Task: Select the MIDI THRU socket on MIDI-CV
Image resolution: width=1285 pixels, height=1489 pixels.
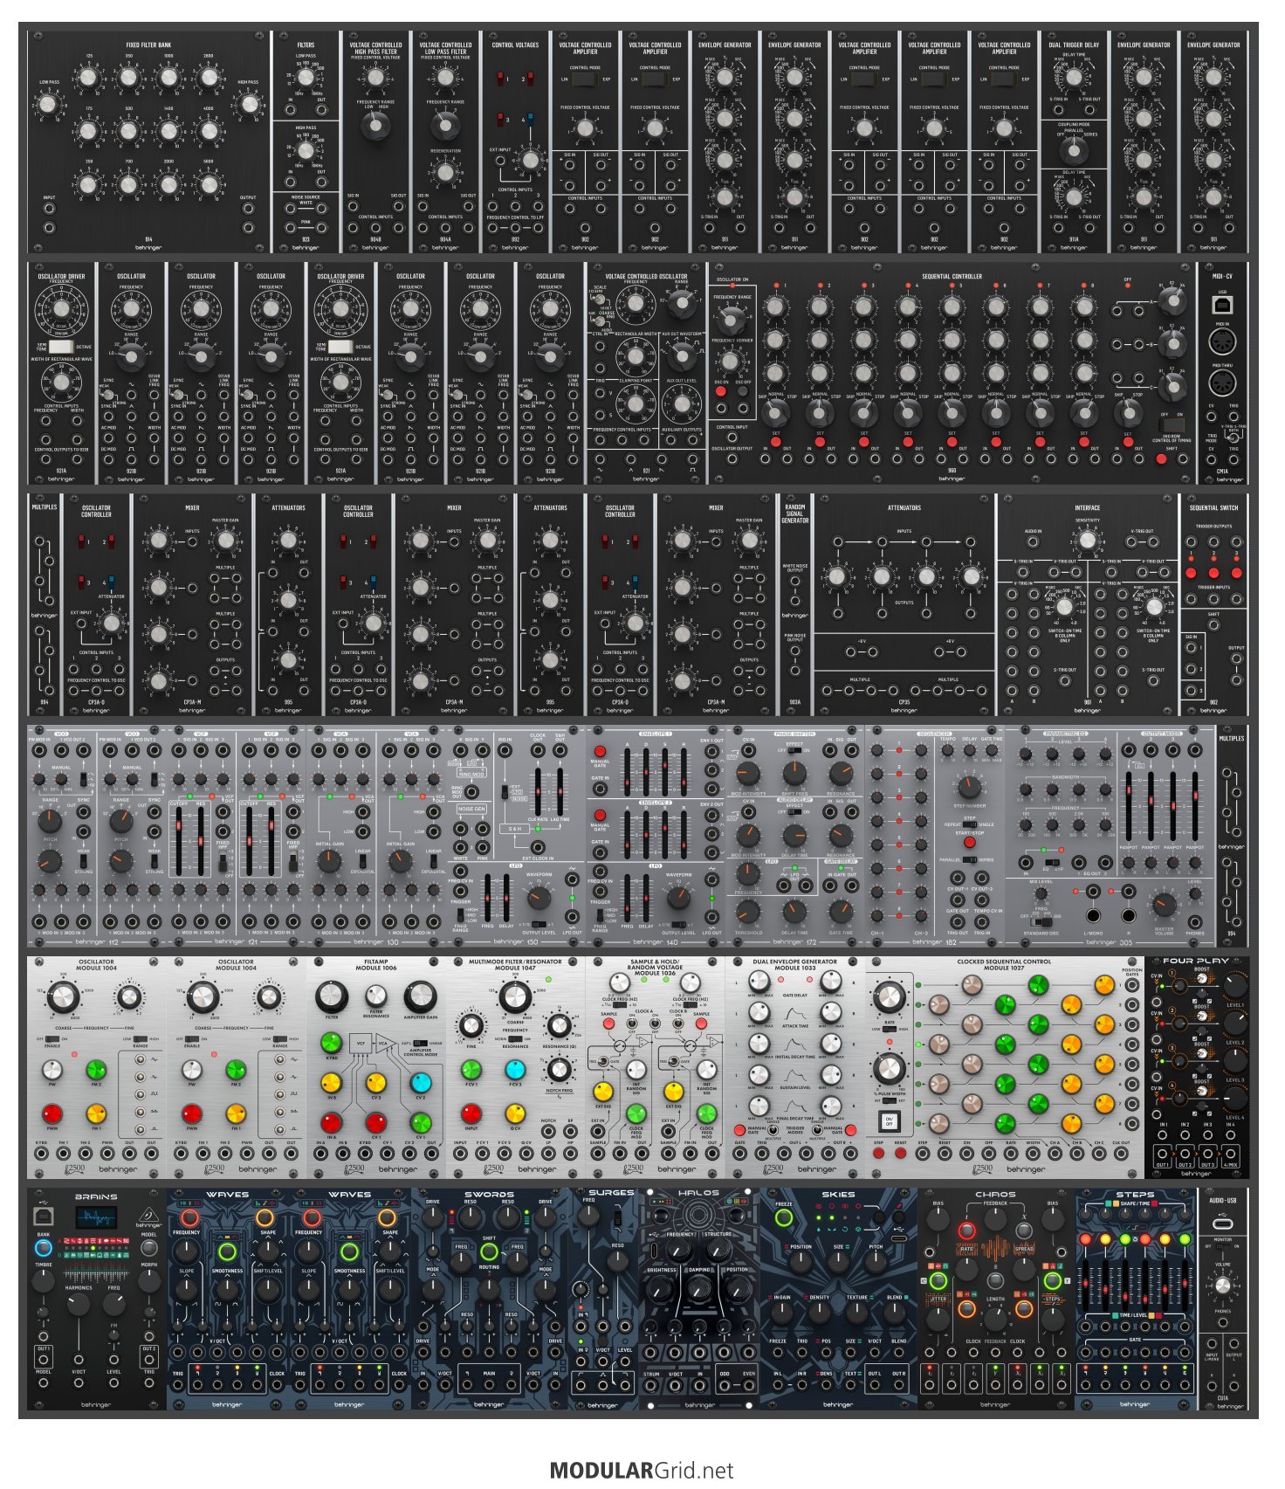Action: pos(1221,383)
